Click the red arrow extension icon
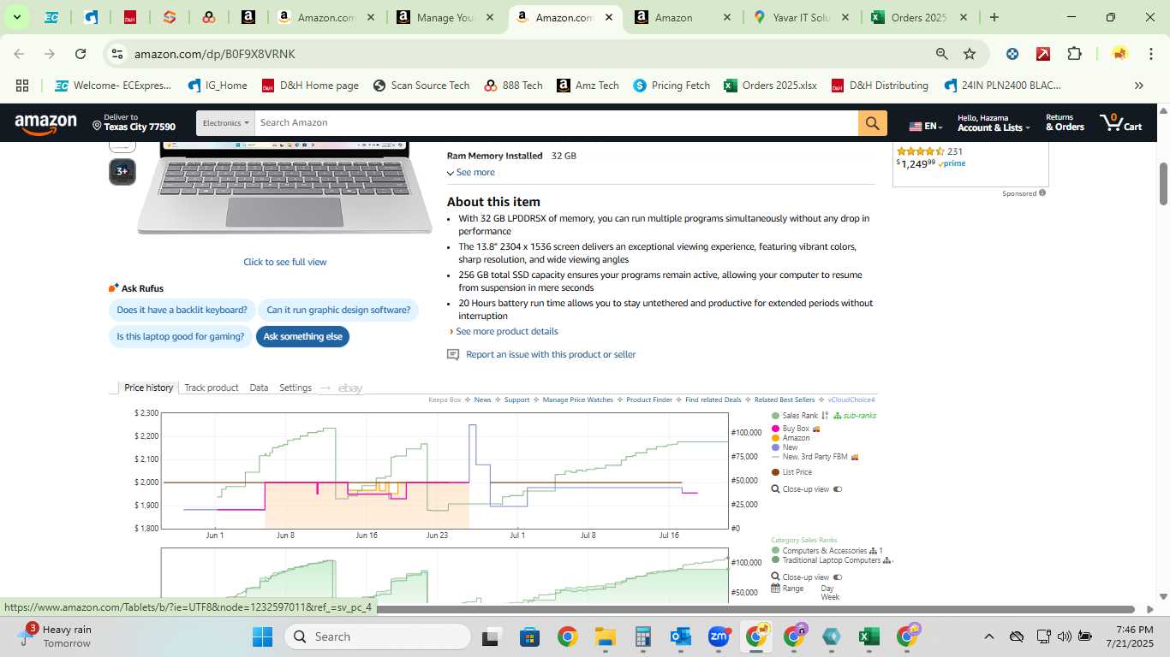1170x657 pixels. coord(1043,54)
